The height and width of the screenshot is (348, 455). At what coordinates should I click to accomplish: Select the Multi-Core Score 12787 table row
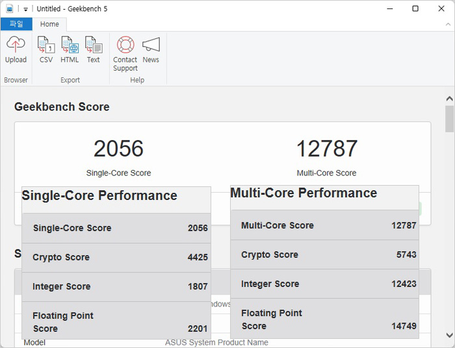point(325,225)
